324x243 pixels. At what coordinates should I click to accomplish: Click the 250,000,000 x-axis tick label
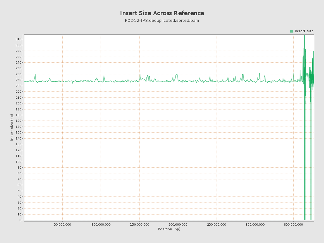click(216, 225)
